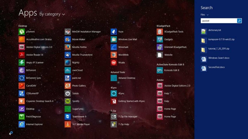Image resolution: width=248 pixels, height=139 pixels.
Task: Open Mozilla Thunderbird icon
Action: [x=68, y=55]
